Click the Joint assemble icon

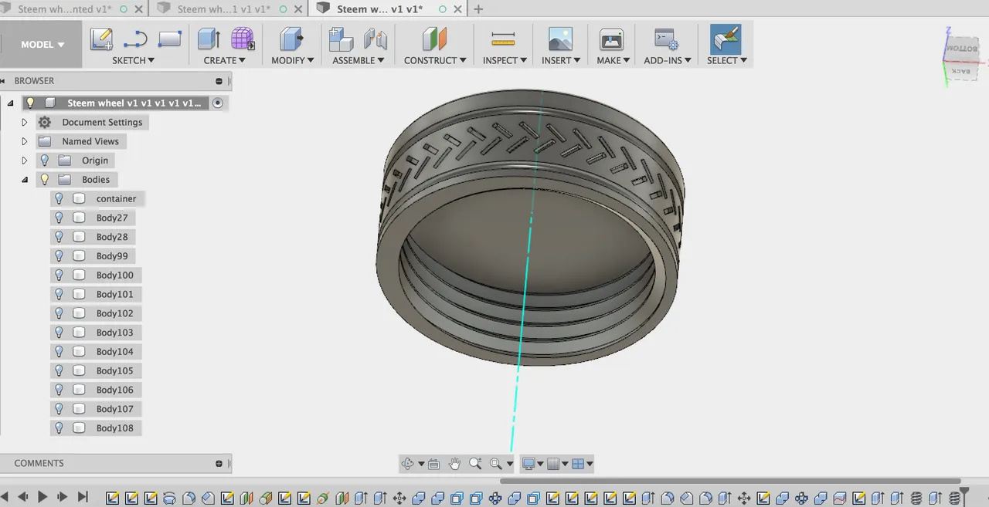tap(375, 39)
